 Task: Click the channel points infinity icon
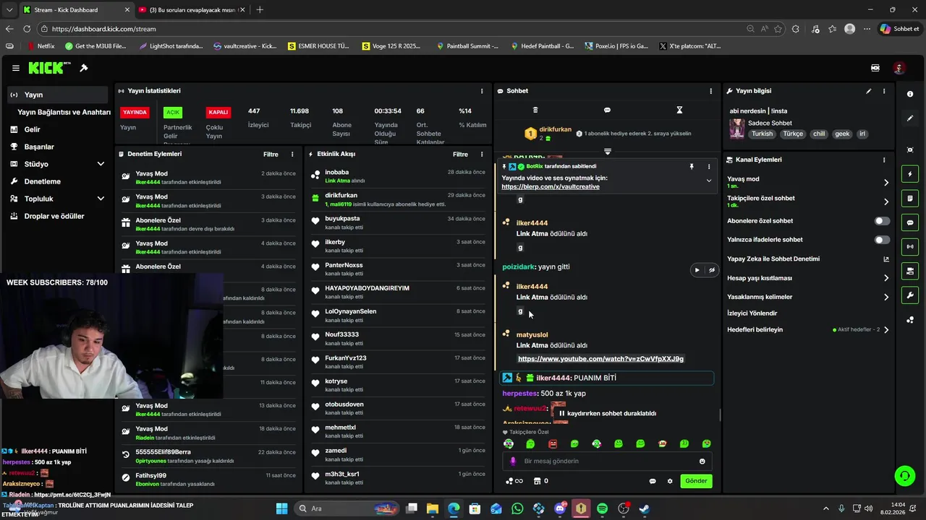point(514,481)
